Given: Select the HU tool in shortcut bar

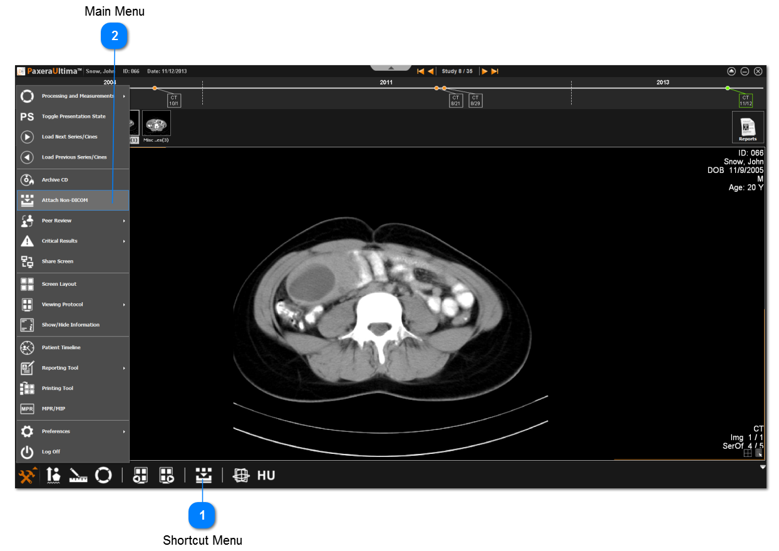Looking at the screenshot, I should click(x=266, y=476).
